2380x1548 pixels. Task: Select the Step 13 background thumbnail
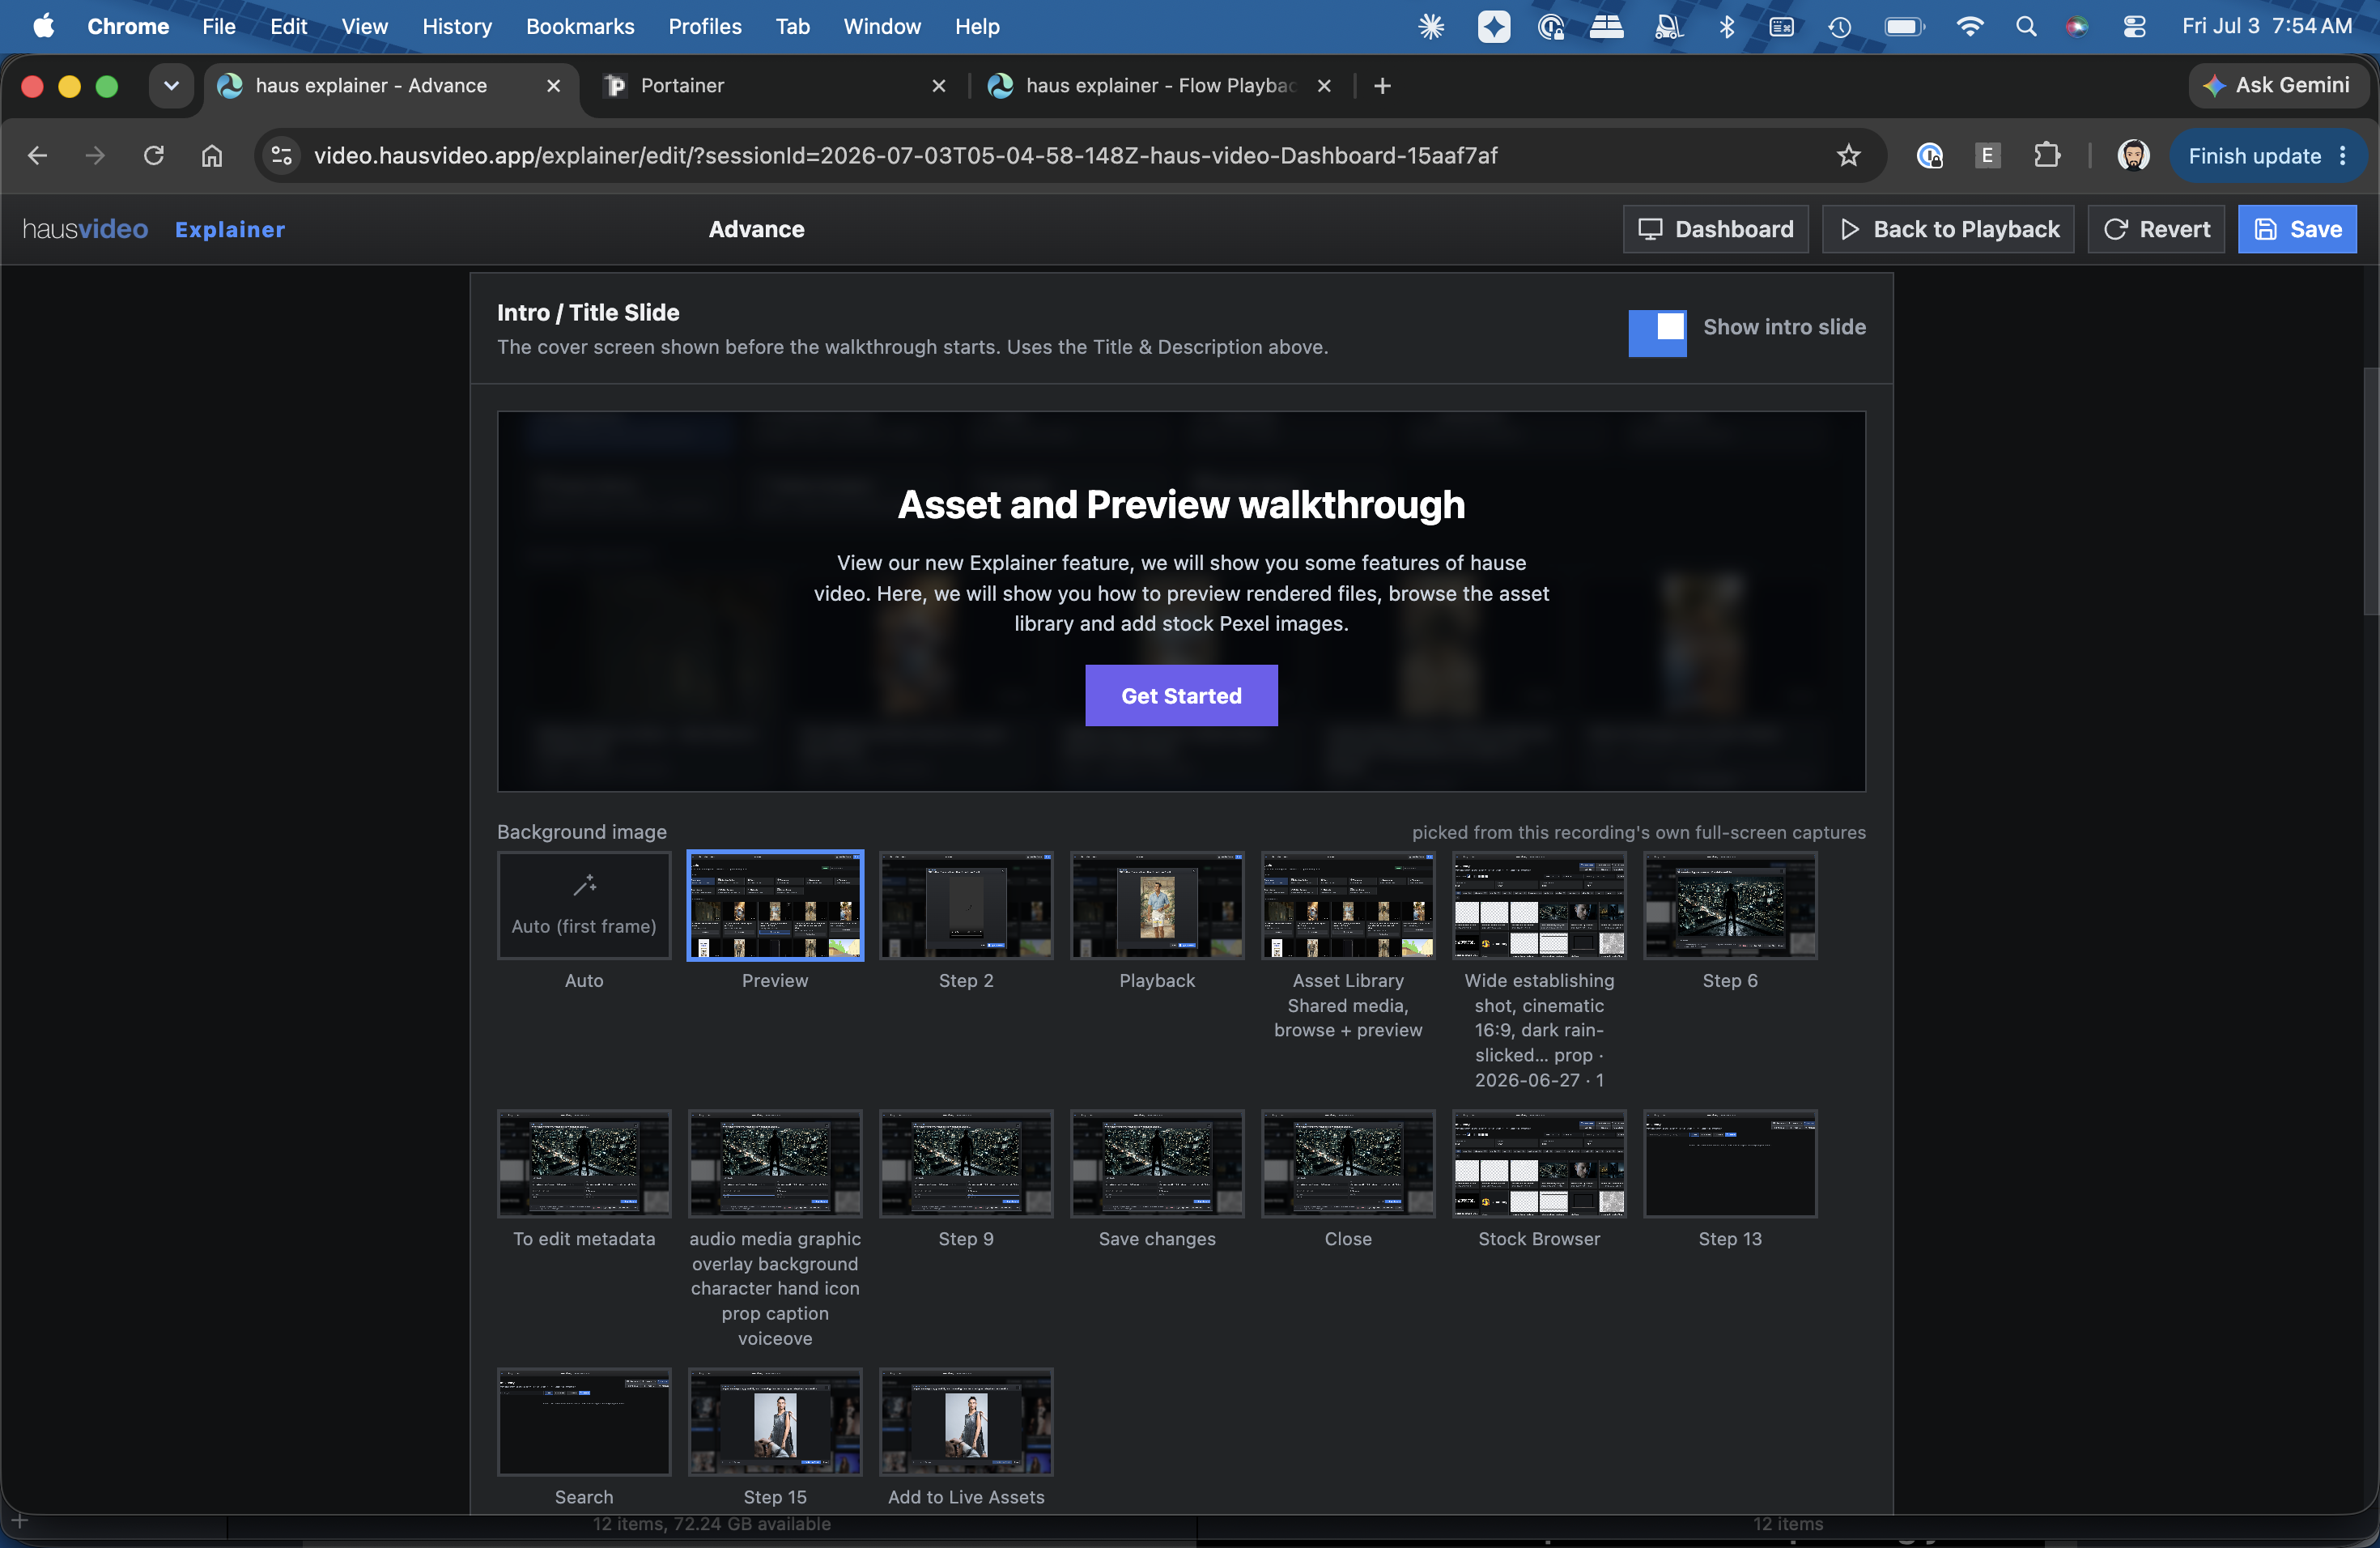point(1730,1163)
